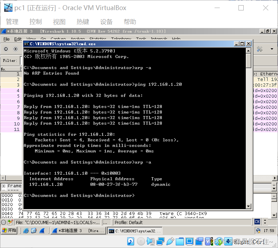Launch Wireshark from quick launch shark fin
This screenshot has width=278, height=248.
point(42,231)
